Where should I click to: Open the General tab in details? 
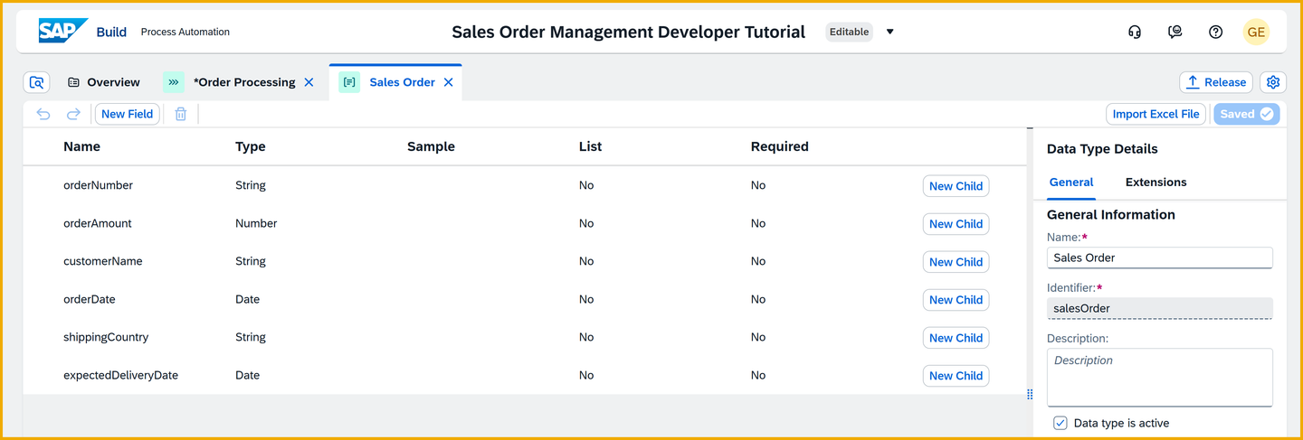click(x=1071, y=183)
